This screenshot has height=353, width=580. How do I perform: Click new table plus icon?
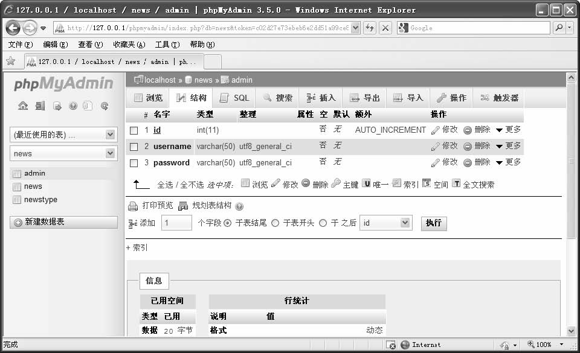(18, 222)
